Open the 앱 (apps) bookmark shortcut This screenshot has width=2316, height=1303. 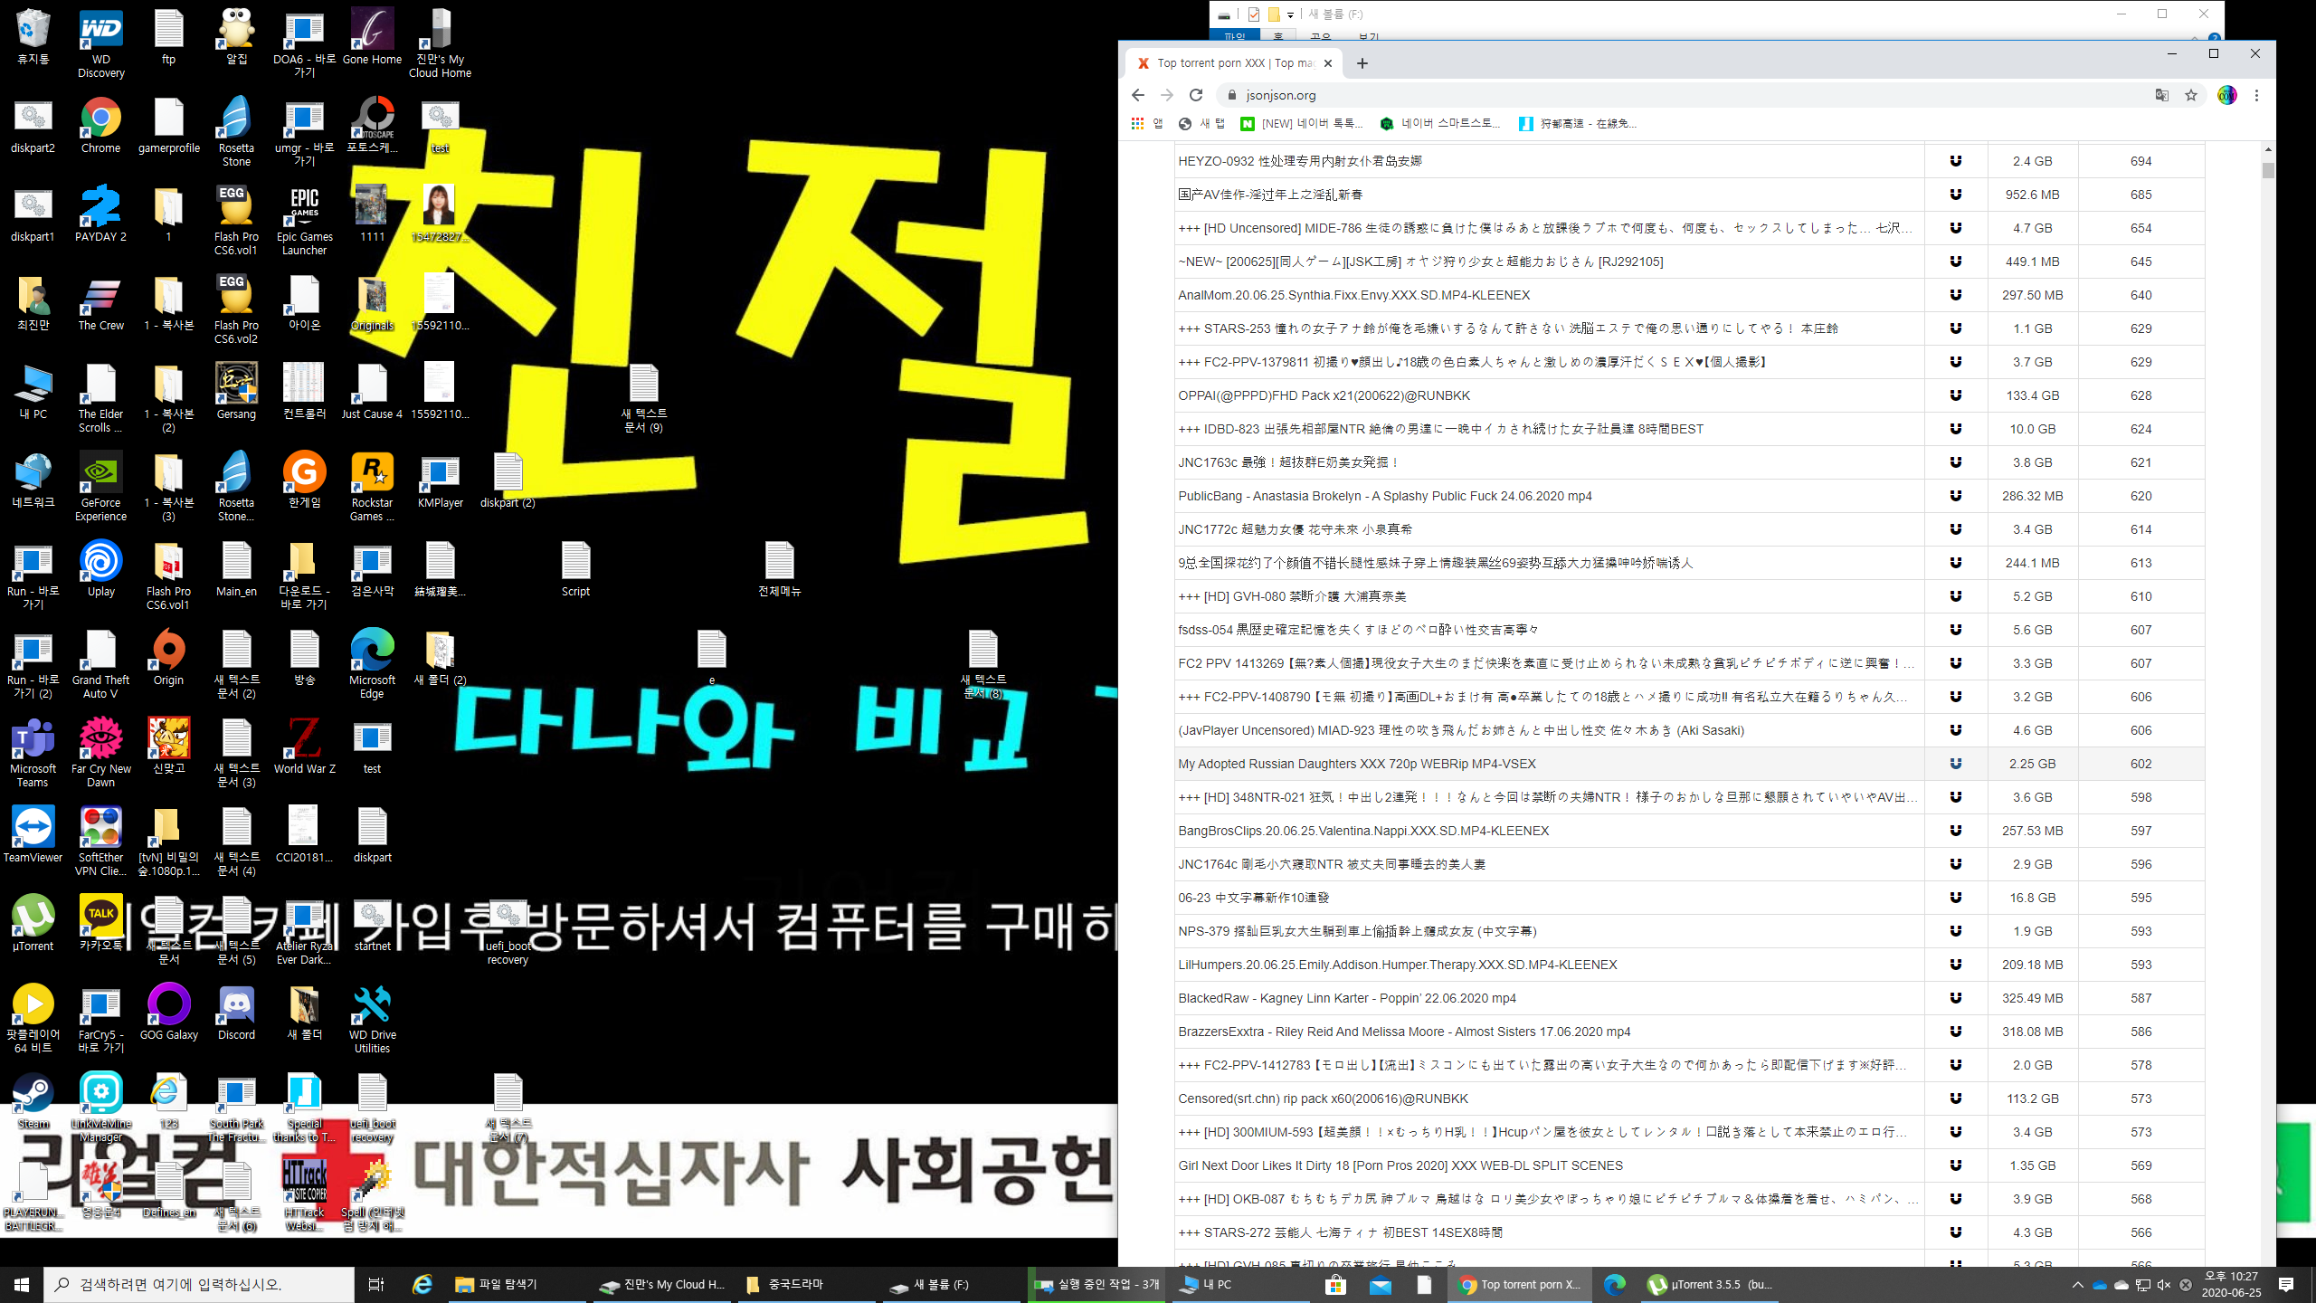[1147, 124]
